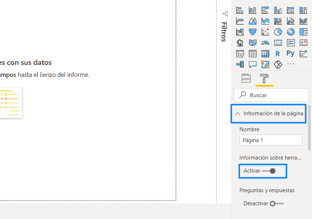Image resolution: width=312 pixels, height=219 pixels.
Task: Select the pie chart visualization
Action: 278,32
